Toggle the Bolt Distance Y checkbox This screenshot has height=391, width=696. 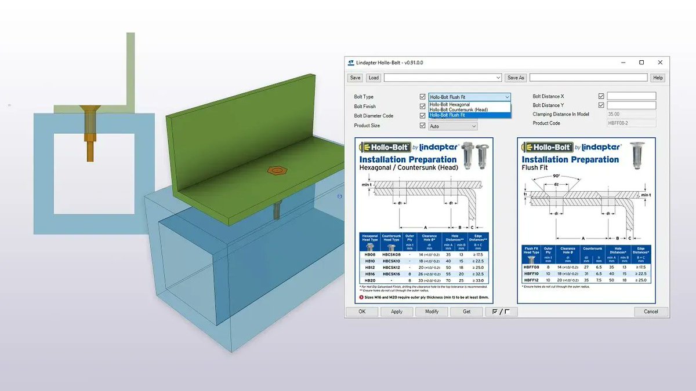point(601,105)
